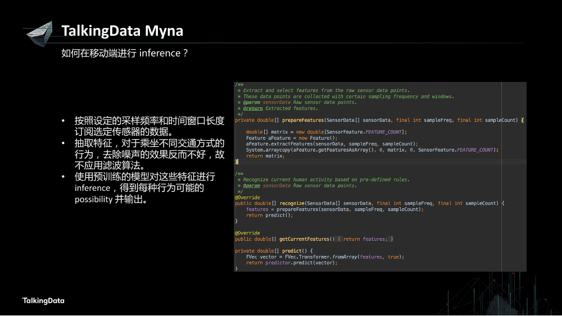Click the highlighted closing brace after 'return matrix;'
The width and height of the screenshot is (562, 316).
(237, 162)
